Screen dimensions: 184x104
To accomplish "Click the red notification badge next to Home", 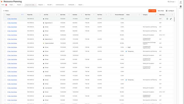I will pyautogui.click(x=6, y=5).
